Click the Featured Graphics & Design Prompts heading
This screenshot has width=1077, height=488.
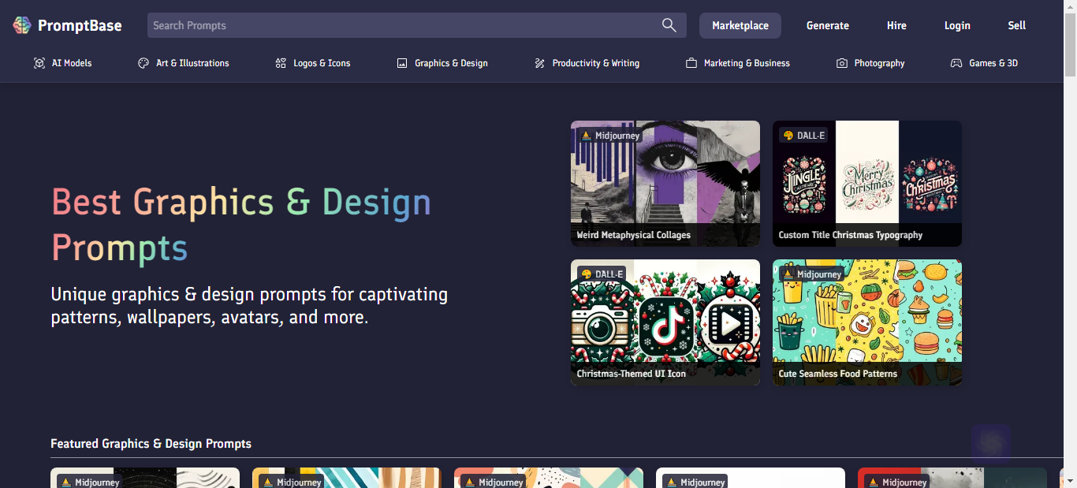click(x=151, y=444)
